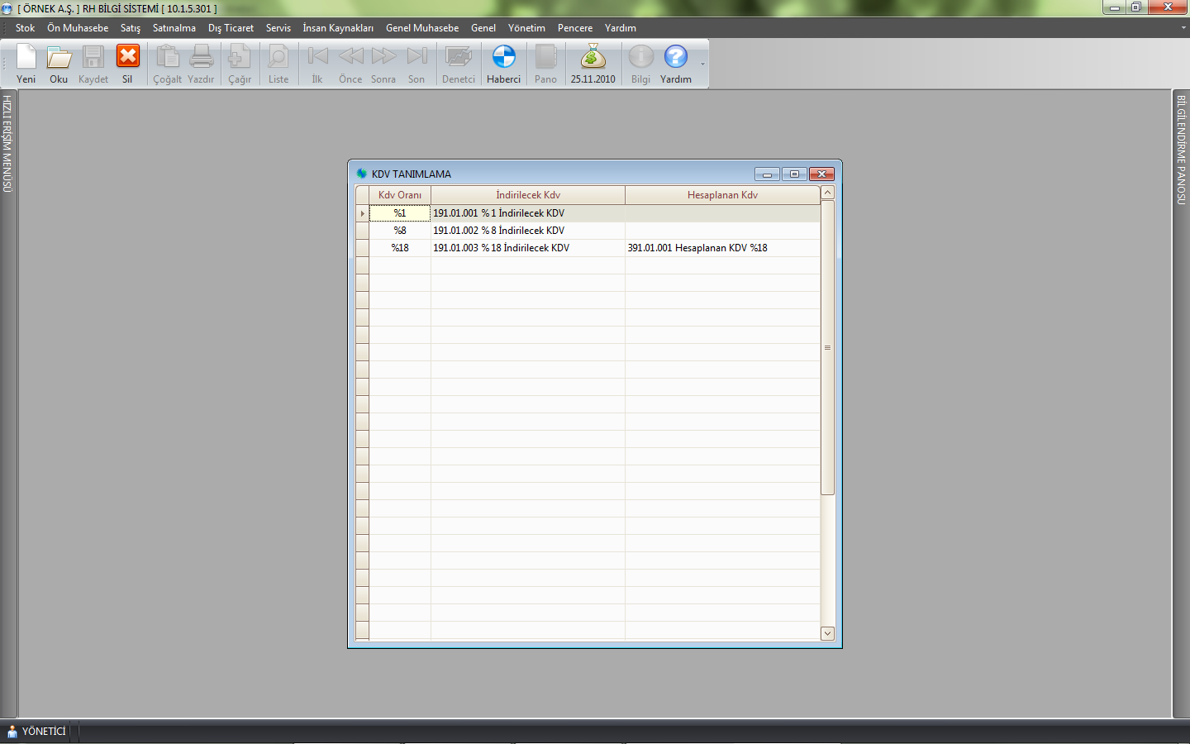This screenshot has width=1190, height=744.
Task: Select the empty Hesaplanan Kdv cell for %8
Action: (x=722, y=231)
